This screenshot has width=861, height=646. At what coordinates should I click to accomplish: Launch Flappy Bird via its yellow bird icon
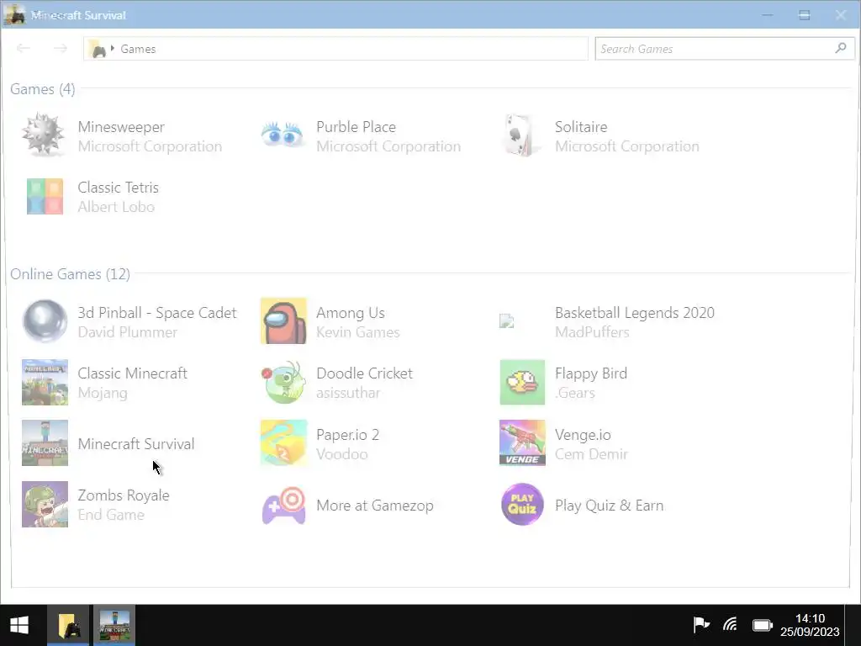[x=522, y=383]
